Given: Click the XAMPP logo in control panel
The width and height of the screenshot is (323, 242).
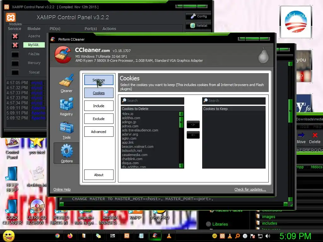Looking at the screenshot, I should tap(11, 17).
